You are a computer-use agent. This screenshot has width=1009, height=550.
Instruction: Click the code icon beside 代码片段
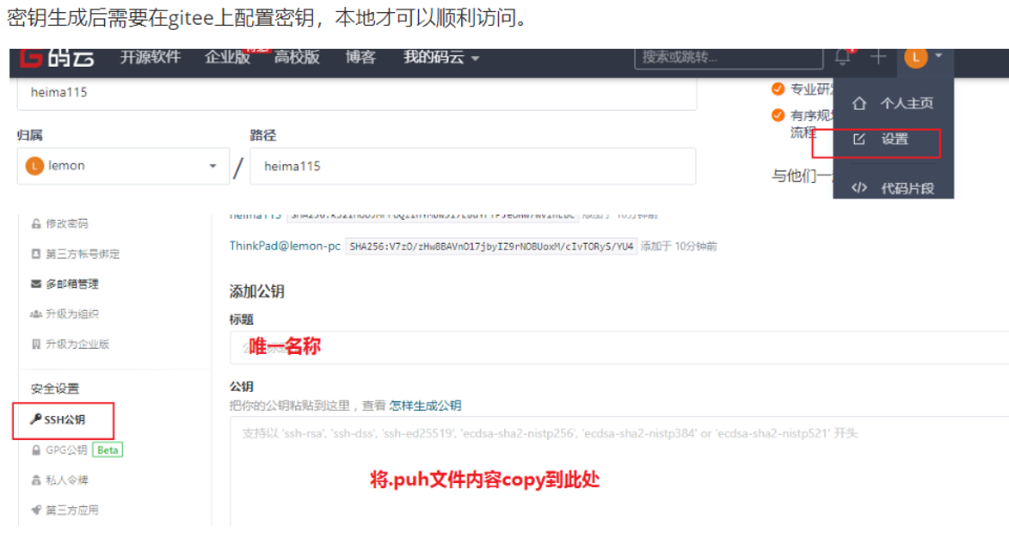(x=859, y=187)
